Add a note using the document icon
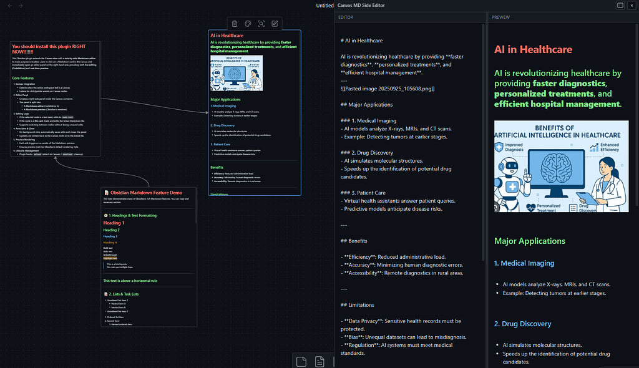The image size is (639, 368). [320, 361]
